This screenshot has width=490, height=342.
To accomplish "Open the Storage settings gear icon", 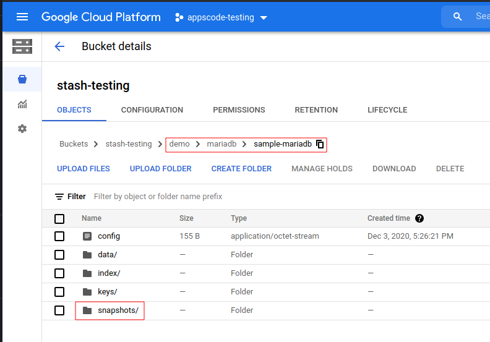I will point(22,129).
